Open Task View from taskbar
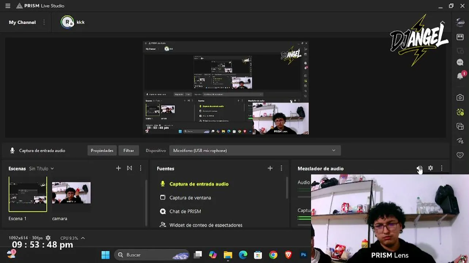 [198, 255]
